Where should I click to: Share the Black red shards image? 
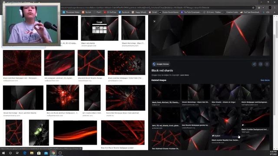click(254, 64)
